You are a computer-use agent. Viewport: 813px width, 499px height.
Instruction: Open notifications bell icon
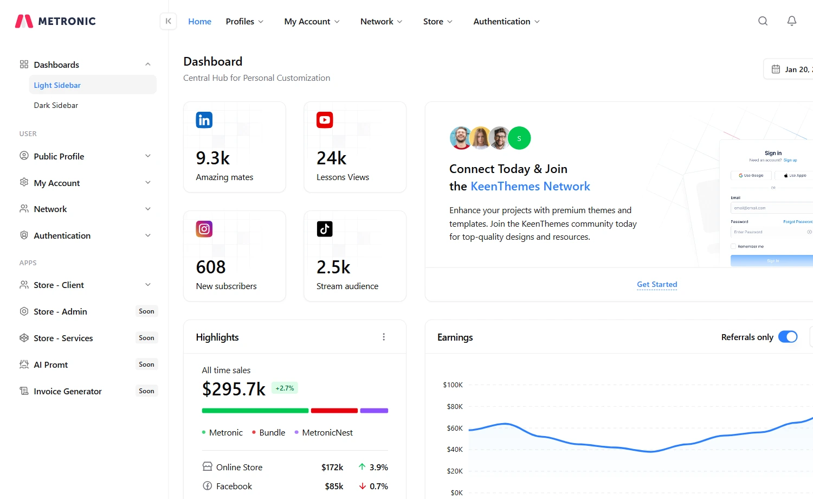coord(792,21)
